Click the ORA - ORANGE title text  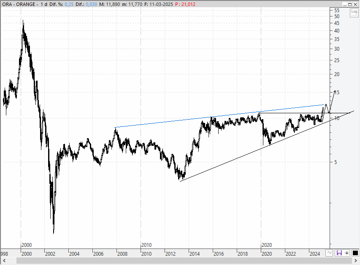click(19, 4)
